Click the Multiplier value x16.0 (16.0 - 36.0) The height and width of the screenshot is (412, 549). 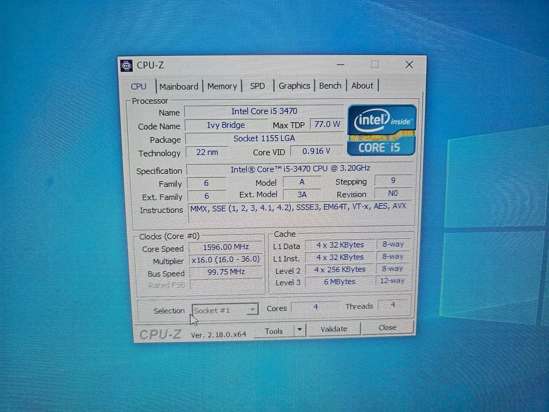[226, 259]
